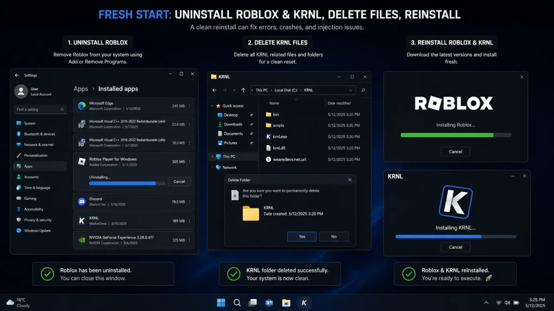Open taskbar Search
This screenshot has height=311, width=554.
click(x=237, y=302)
